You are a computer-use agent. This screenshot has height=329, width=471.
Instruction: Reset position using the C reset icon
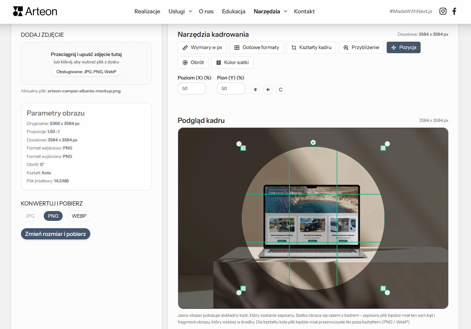pyautogui.click(x=280, y=90)
